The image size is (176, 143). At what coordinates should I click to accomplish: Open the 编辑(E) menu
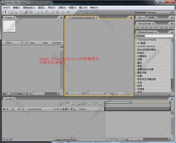[x=16, y=8]
